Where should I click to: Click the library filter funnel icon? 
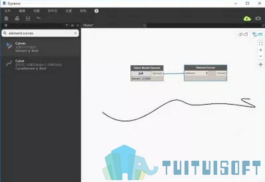[x=67, y=25]
